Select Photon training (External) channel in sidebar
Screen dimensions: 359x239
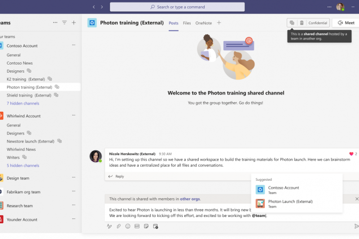pyautogui.click(x=40, y=87)
